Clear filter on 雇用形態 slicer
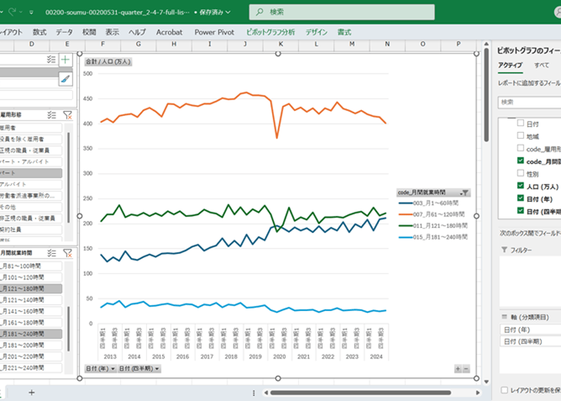 pos(67,115)
